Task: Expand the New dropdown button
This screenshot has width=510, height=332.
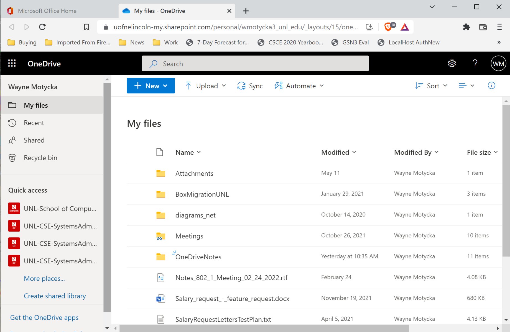Action: point(151,86)
